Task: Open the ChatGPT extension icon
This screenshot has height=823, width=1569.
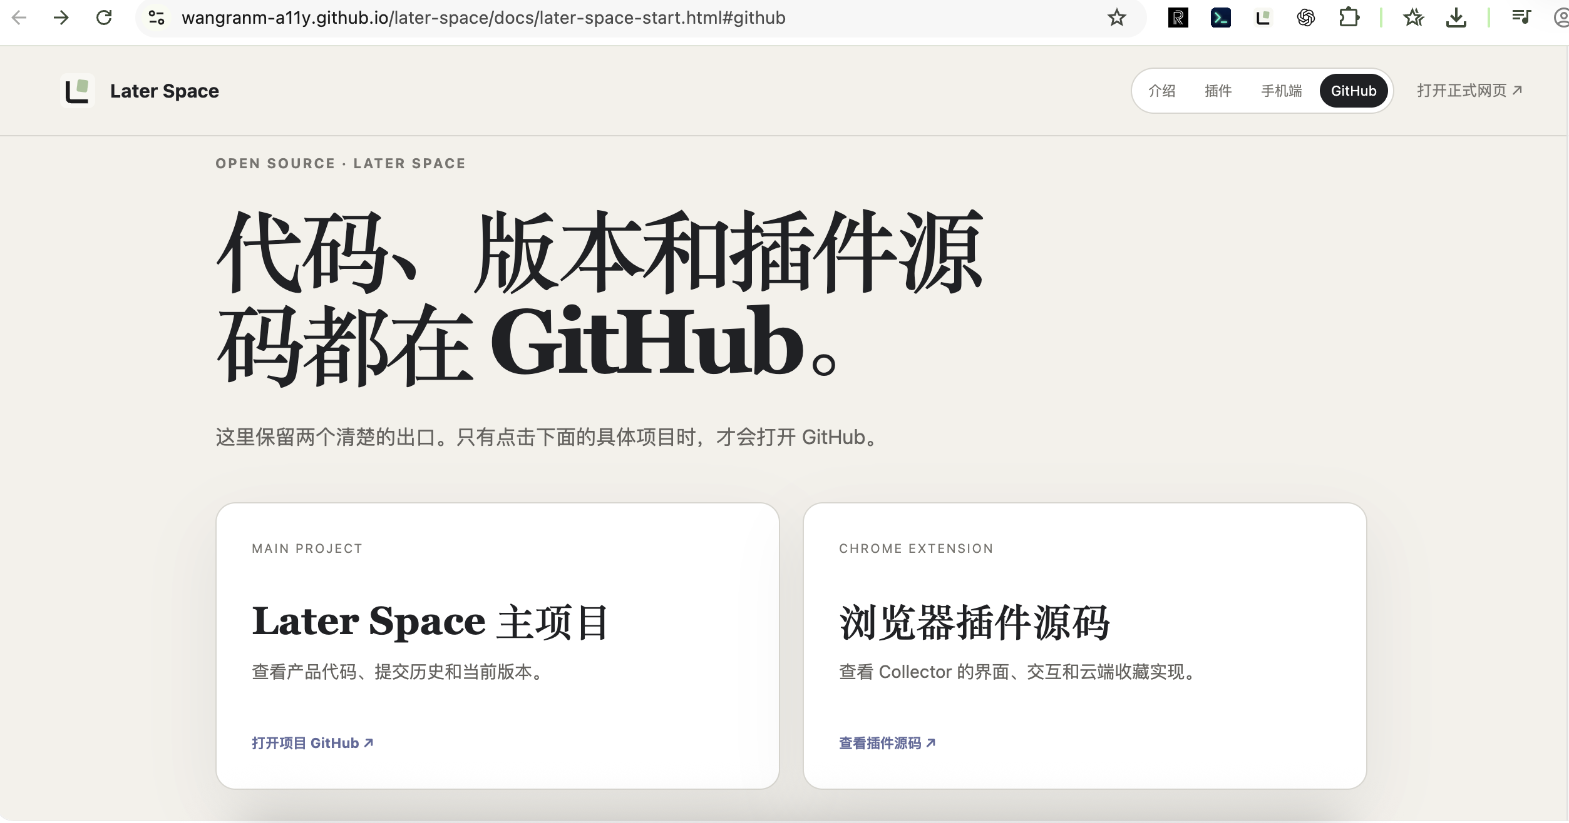Action: [1306, 18]
